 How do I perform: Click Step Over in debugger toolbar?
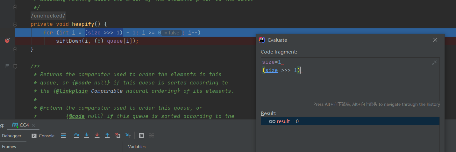coord(76,135)
